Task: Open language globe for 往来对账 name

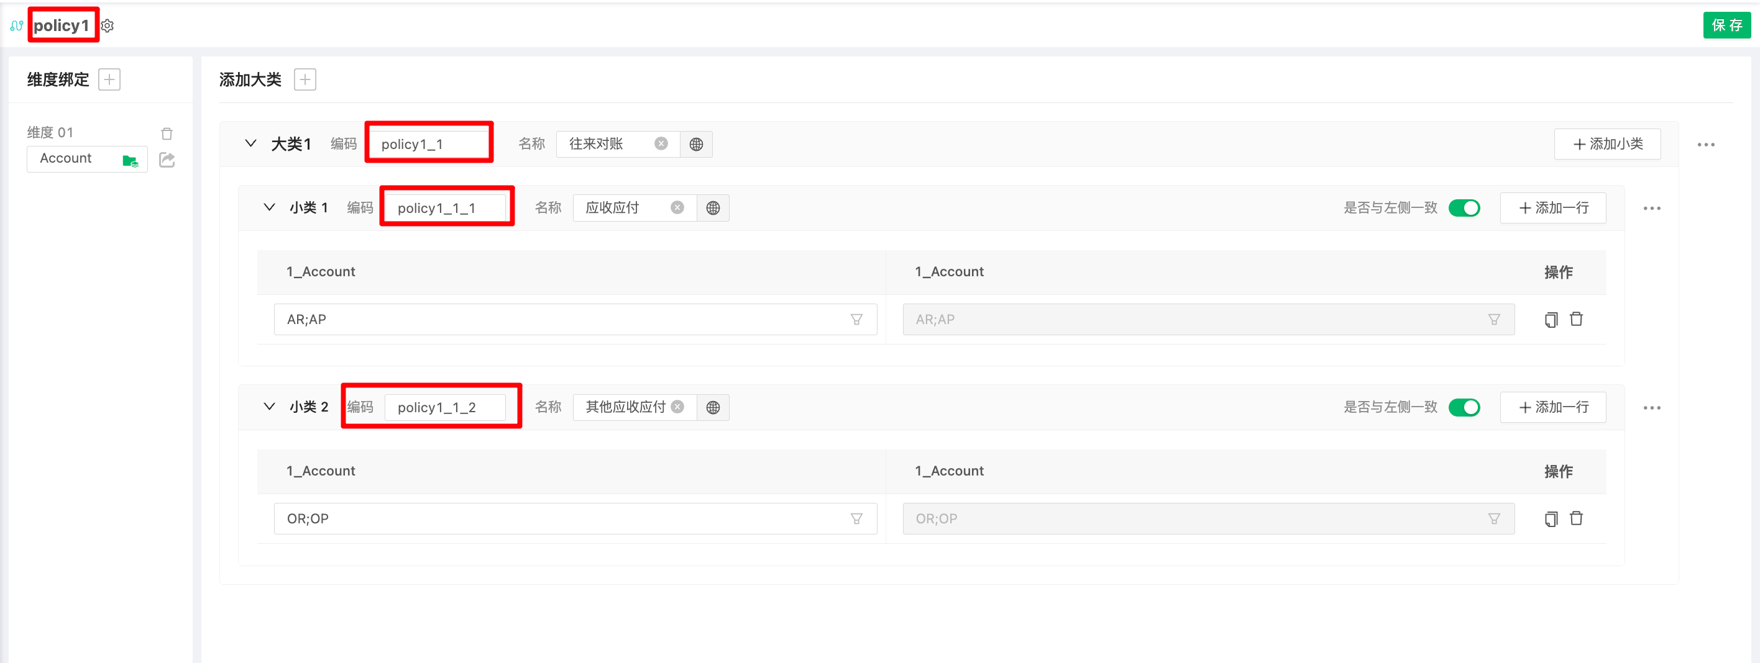Action: 695,144
